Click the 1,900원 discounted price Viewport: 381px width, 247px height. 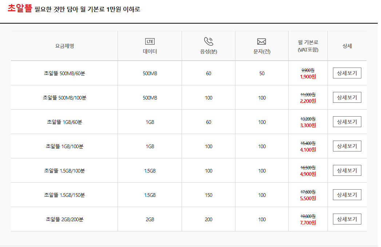click(x=308, y=77)
